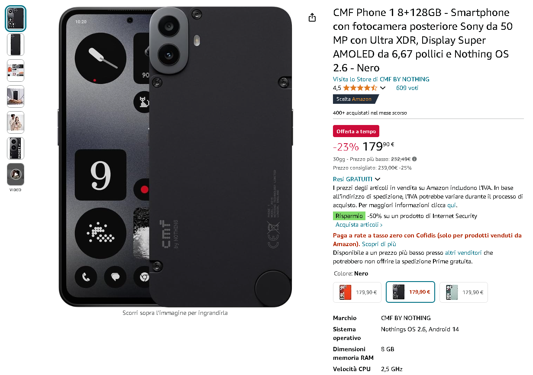The width and height of the screenshot is (533, 375).
Task: Choose the orange color variant swatch
Action: 357,292
